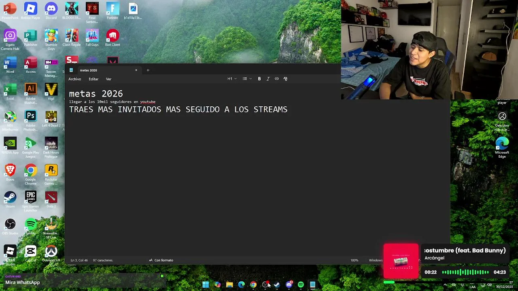Open the Left 4 Dead 2 shortcut
The height and width of the screenshot is (291, 518).
tap(51, 119)
